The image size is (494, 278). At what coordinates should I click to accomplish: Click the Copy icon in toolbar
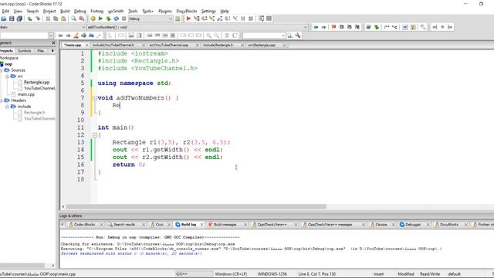pyautogui.click(x=56, y=19)
